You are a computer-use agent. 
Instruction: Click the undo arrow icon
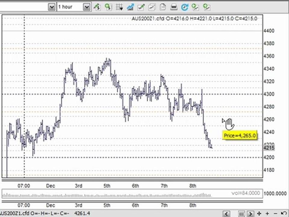click(x=284, y=213)
